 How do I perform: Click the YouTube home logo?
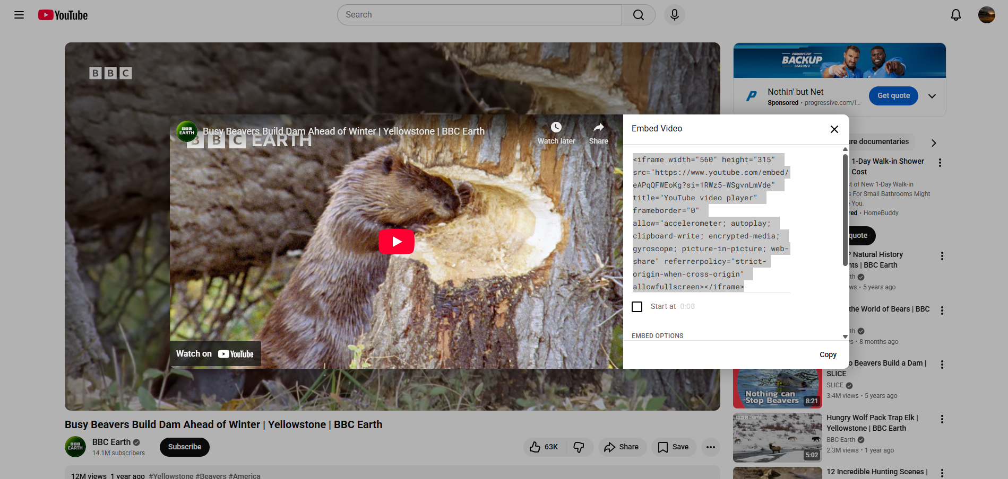click(63, 15)
